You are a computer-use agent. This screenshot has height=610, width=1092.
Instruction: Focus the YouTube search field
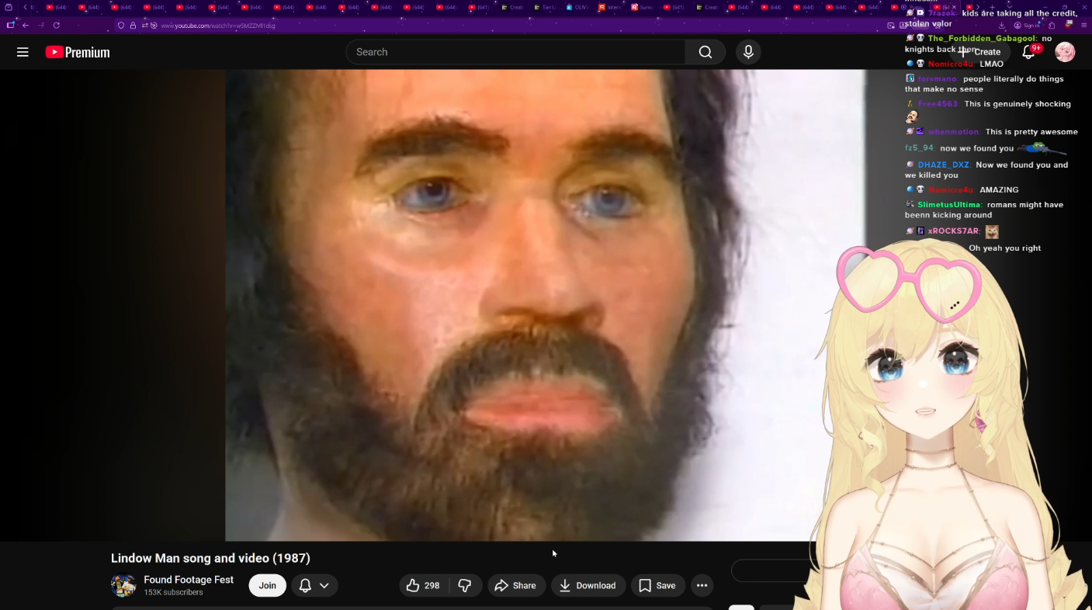pyautogui.click(x=515, y=52)
